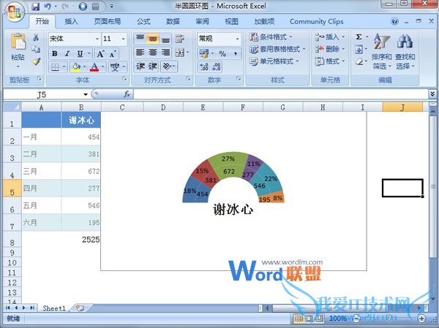Zoom out with minus button

click(356, 319)
